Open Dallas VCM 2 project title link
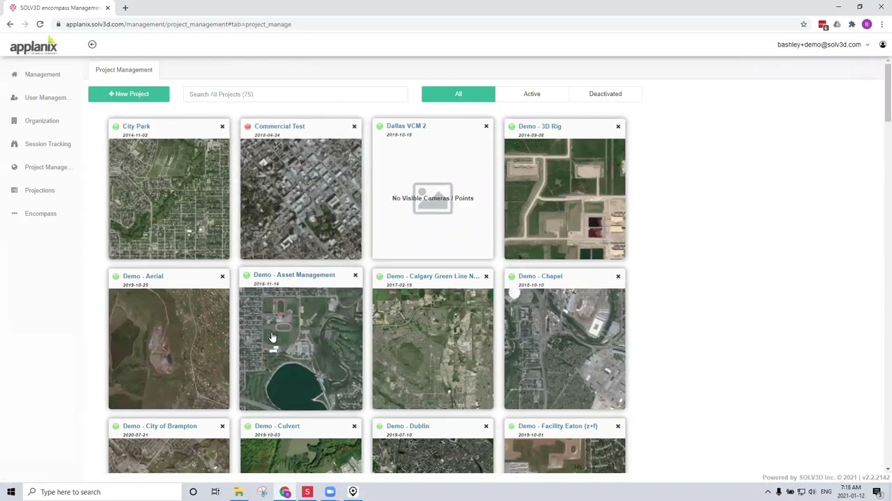Viewport: 892px width, 501px height. pos(406,126)
